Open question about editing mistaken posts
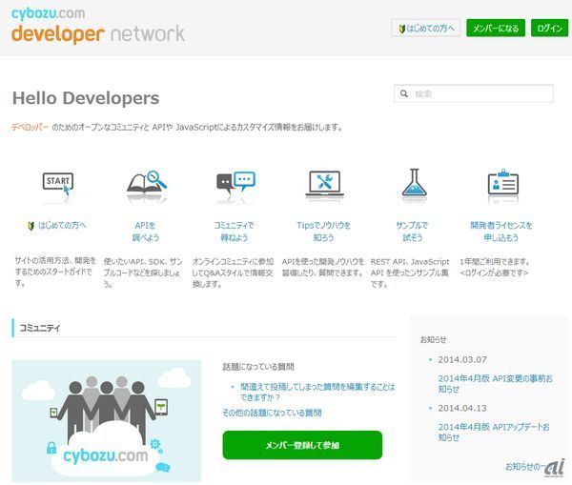 pyautogui.click(x=317, y=392)
